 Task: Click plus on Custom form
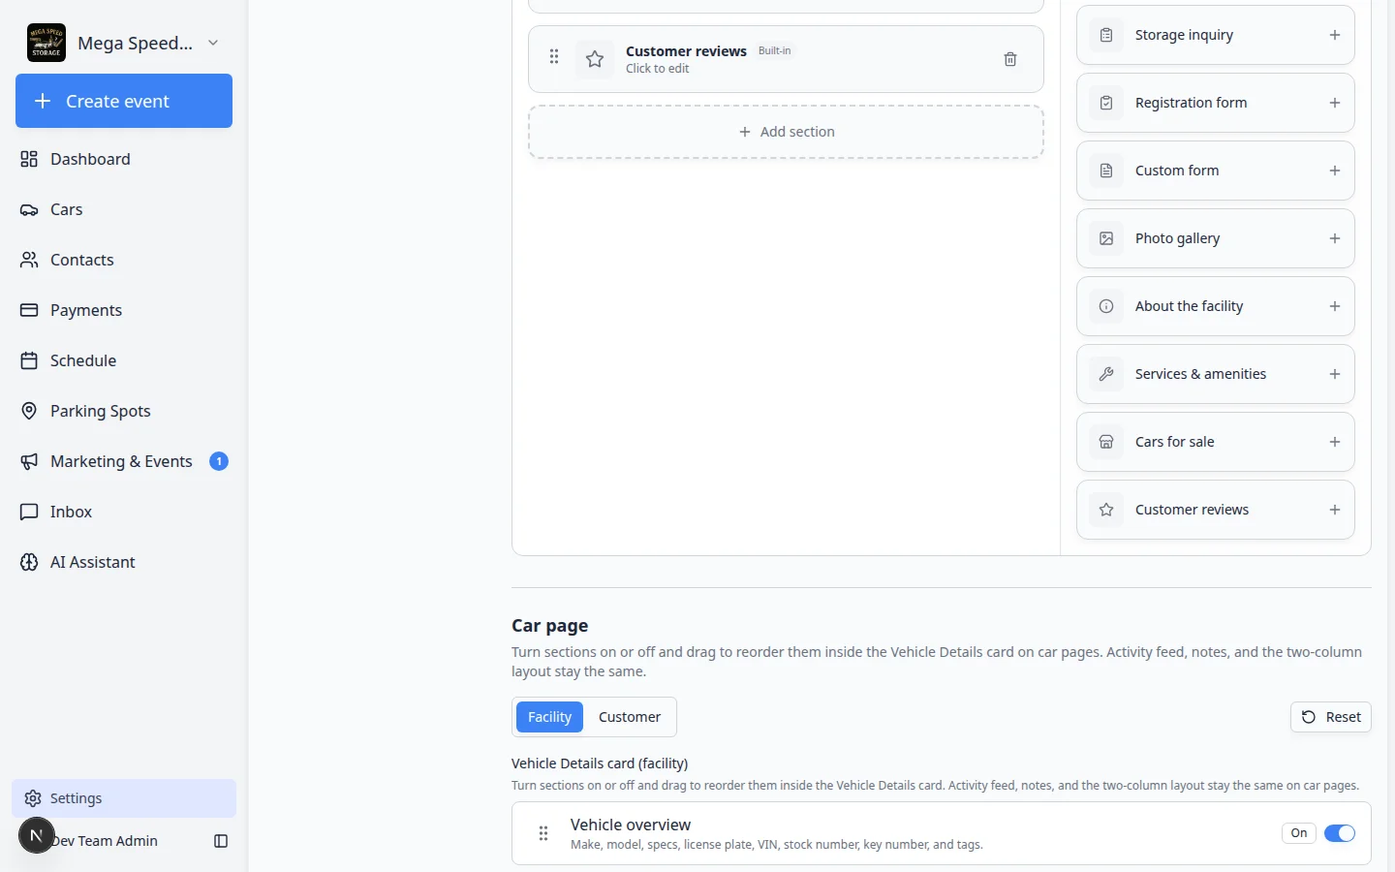point(1335,171)
